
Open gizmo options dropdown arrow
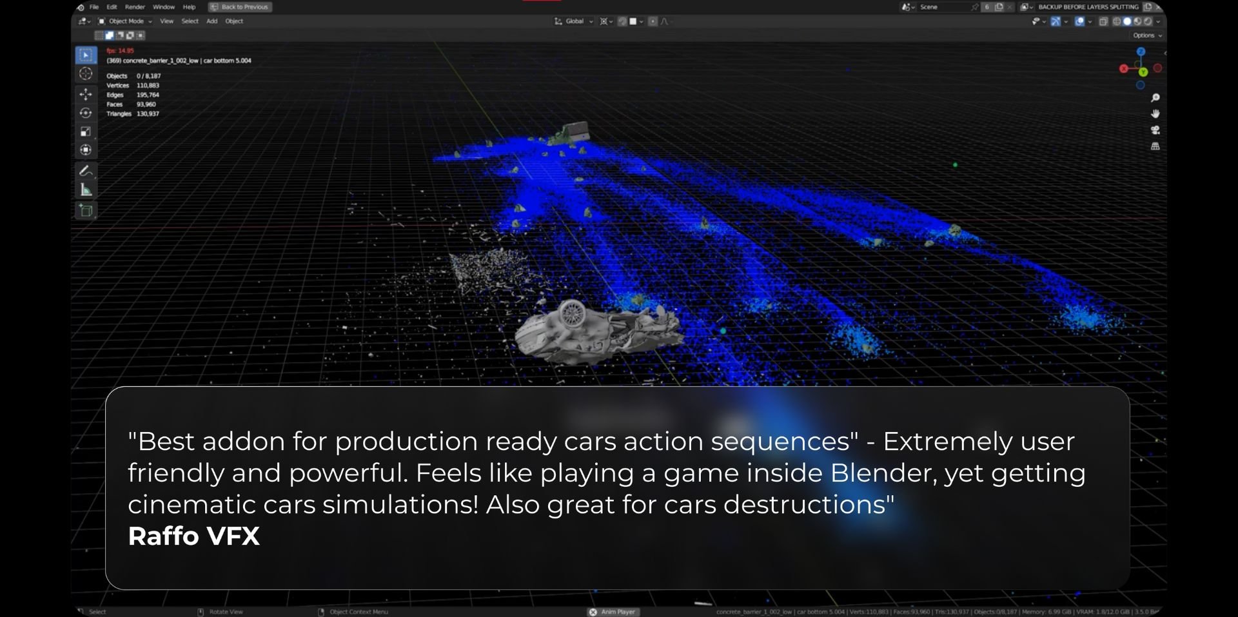1066,21
